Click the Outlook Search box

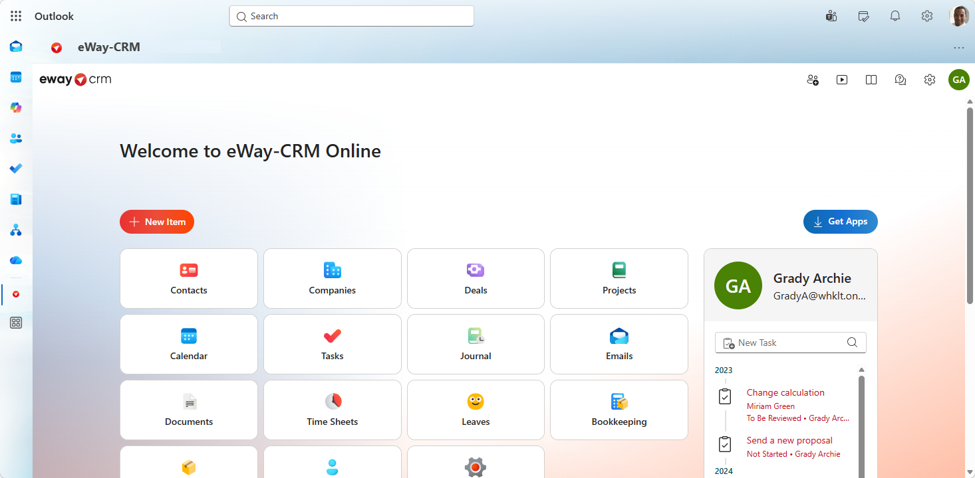click(351, 16)
